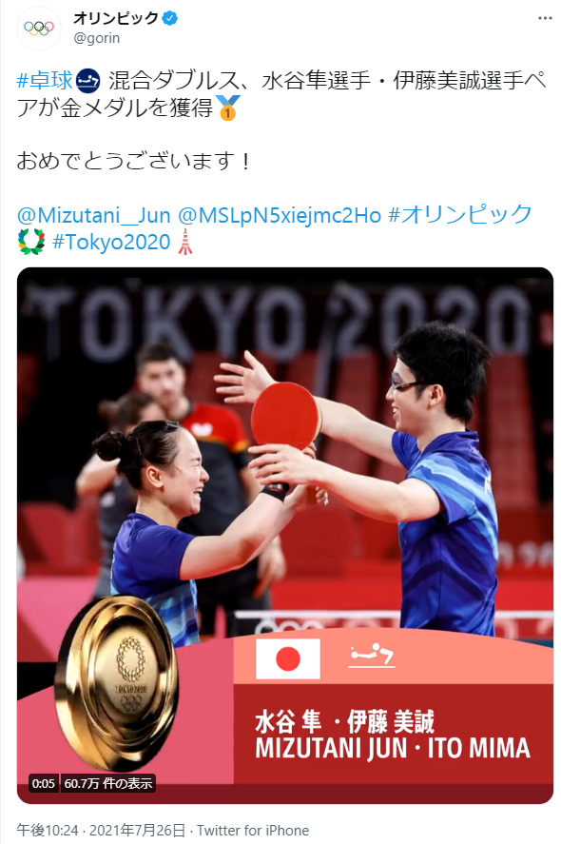Viewport: 561px width, 844px height.
Task: Click the table tennis pictogram emoji
Action: [x=88, y=81]
